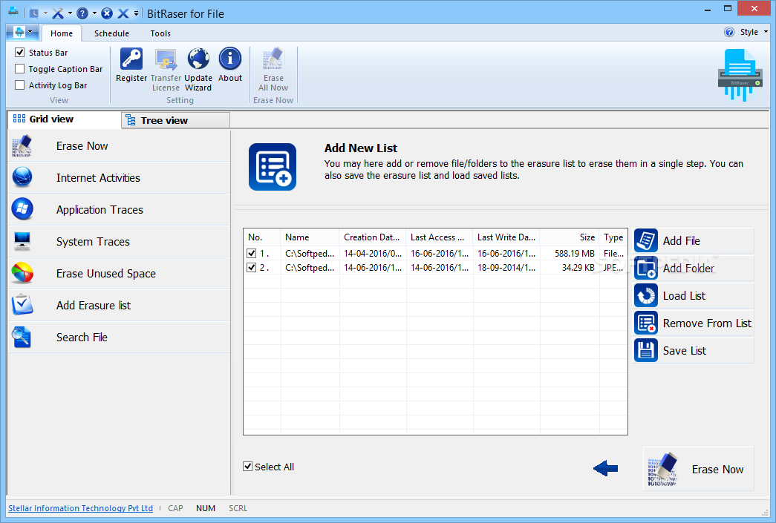This screenshot has width=776, height=523.
Task: Click the No. column header
Action: [x=262, y=237]
